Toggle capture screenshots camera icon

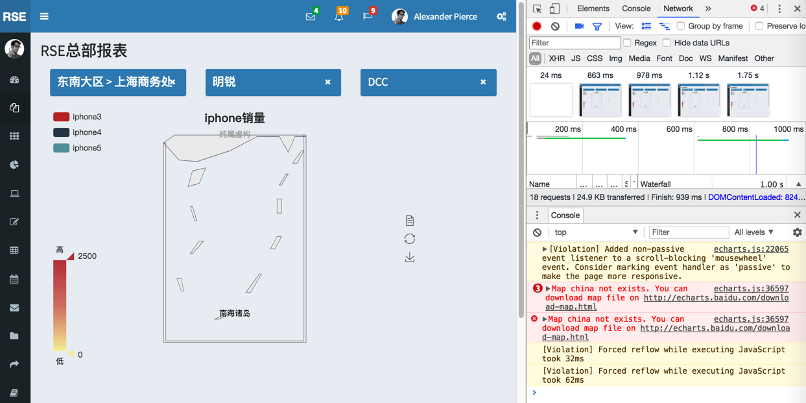click(x=579, y=26)
